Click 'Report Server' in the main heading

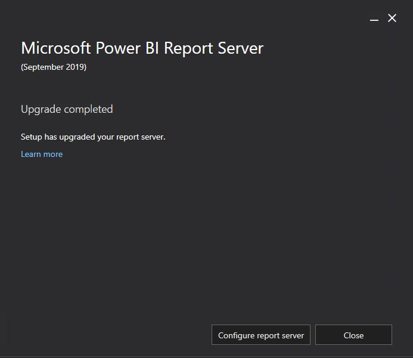click(x=213, y=48)
